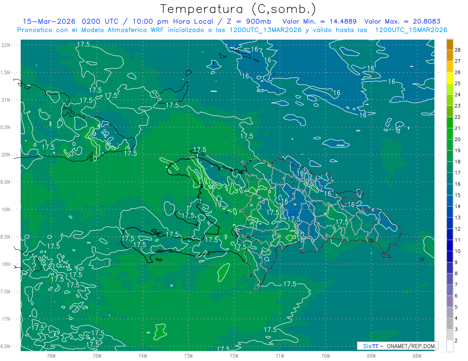This screenshot has height=361, width=468.
Task: Click the "17N" latitude axis label
Action: click(6, 319)
